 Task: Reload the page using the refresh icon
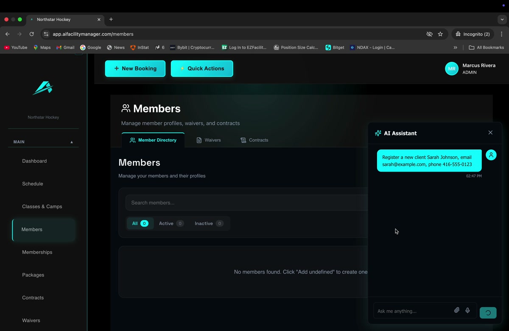click(31, 34)
